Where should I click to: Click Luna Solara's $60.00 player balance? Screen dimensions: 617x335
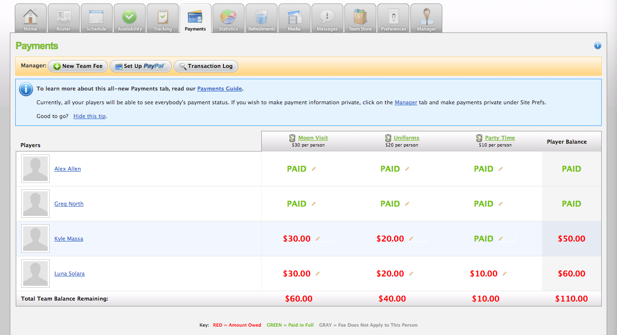pos(572,274)
